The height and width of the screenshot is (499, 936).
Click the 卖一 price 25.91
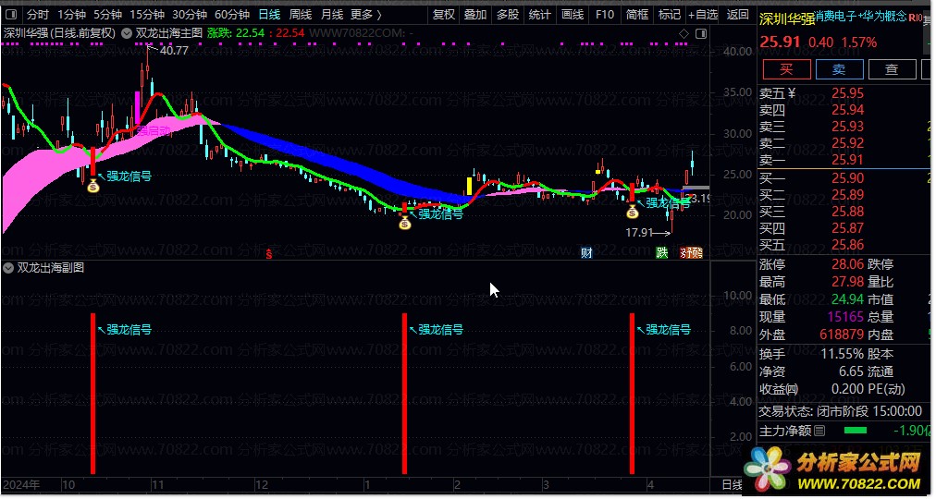(847, 161)
